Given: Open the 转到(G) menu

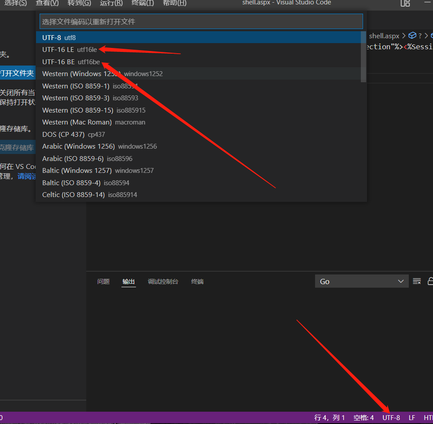Looking at the screenshot, I should click(79, 3).
